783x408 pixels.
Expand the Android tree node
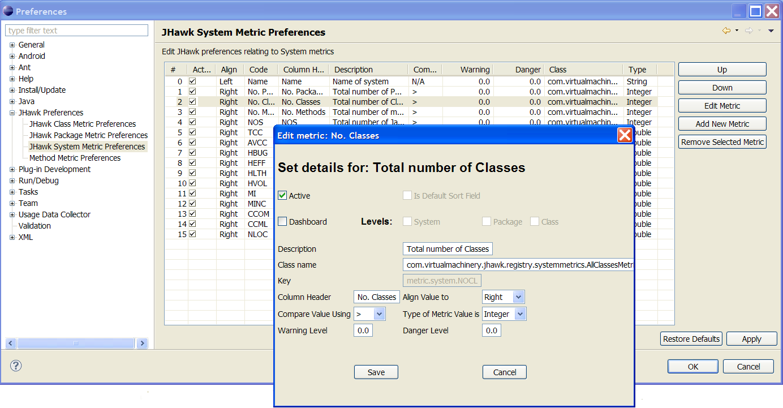(x=12, y=56)
